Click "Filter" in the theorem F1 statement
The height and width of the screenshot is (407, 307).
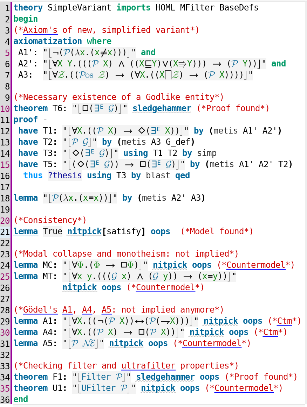[x=96, y=377]
